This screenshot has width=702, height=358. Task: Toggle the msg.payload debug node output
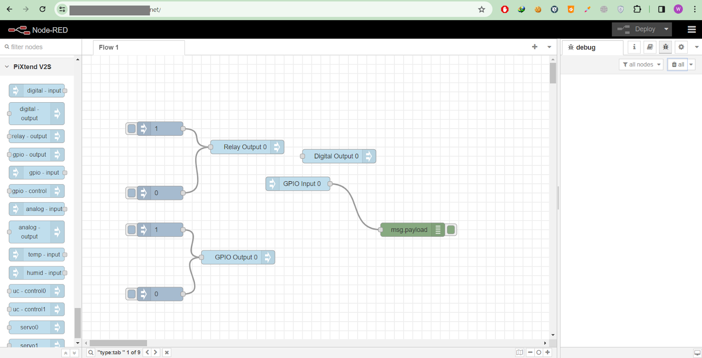coord(451,230)
